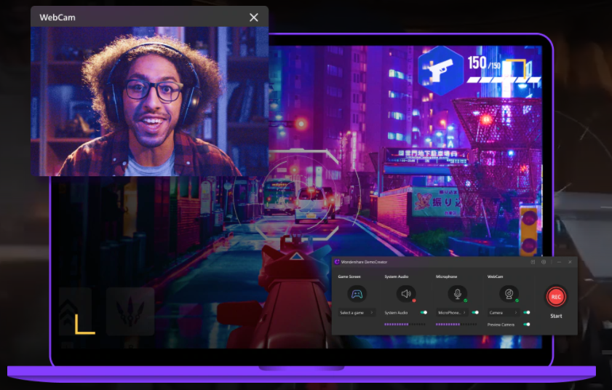This screenshot has height=390, width=612.
Task: Click the System Audio heading above speaker
Action: pyautogui.click(x=397, y=276)
